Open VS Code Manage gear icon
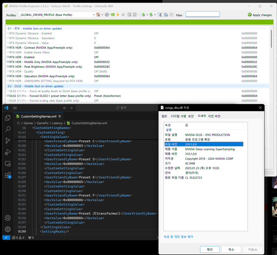The width and height of the screenshot is (277, 255). (8, 229)
